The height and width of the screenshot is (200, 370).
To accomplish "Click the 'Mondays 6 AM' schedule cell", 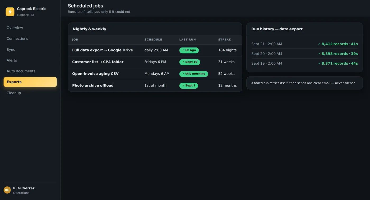I will click(x=157, y=74).
